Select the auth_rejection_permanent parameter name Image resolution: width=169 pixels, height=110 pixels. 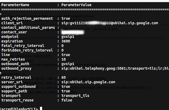coord(27,19)
